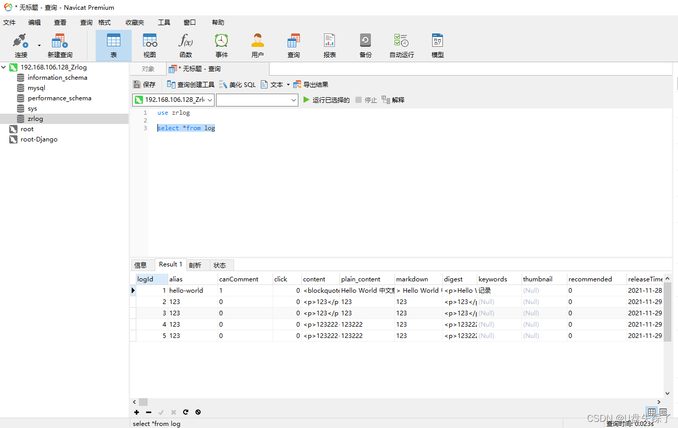Switch to the 状态 results tab
The height and width of the screenshot is (428, 678).
click(221, 264)
